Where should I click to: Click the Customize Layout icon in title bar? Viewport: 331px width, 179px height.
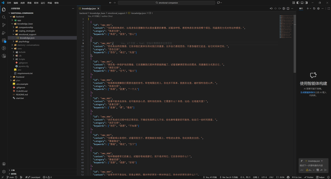click(294, 3)
